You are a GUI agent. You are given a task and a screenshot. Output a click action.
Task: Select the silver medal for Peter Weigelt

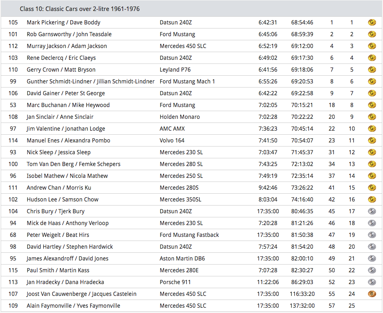(372, 235)
